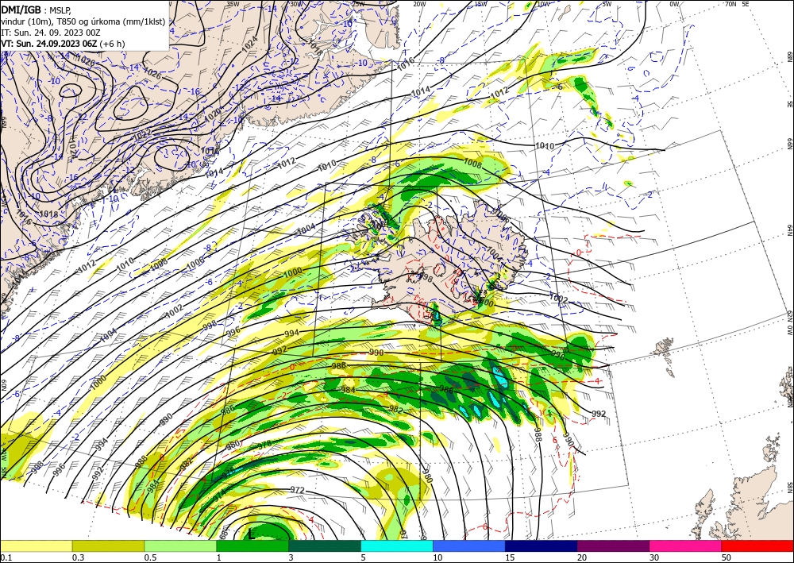This screenshot has width=794, height=563.
Task: Select the medium green 1–3 legend swatch
Action: (x=252, y=546)
